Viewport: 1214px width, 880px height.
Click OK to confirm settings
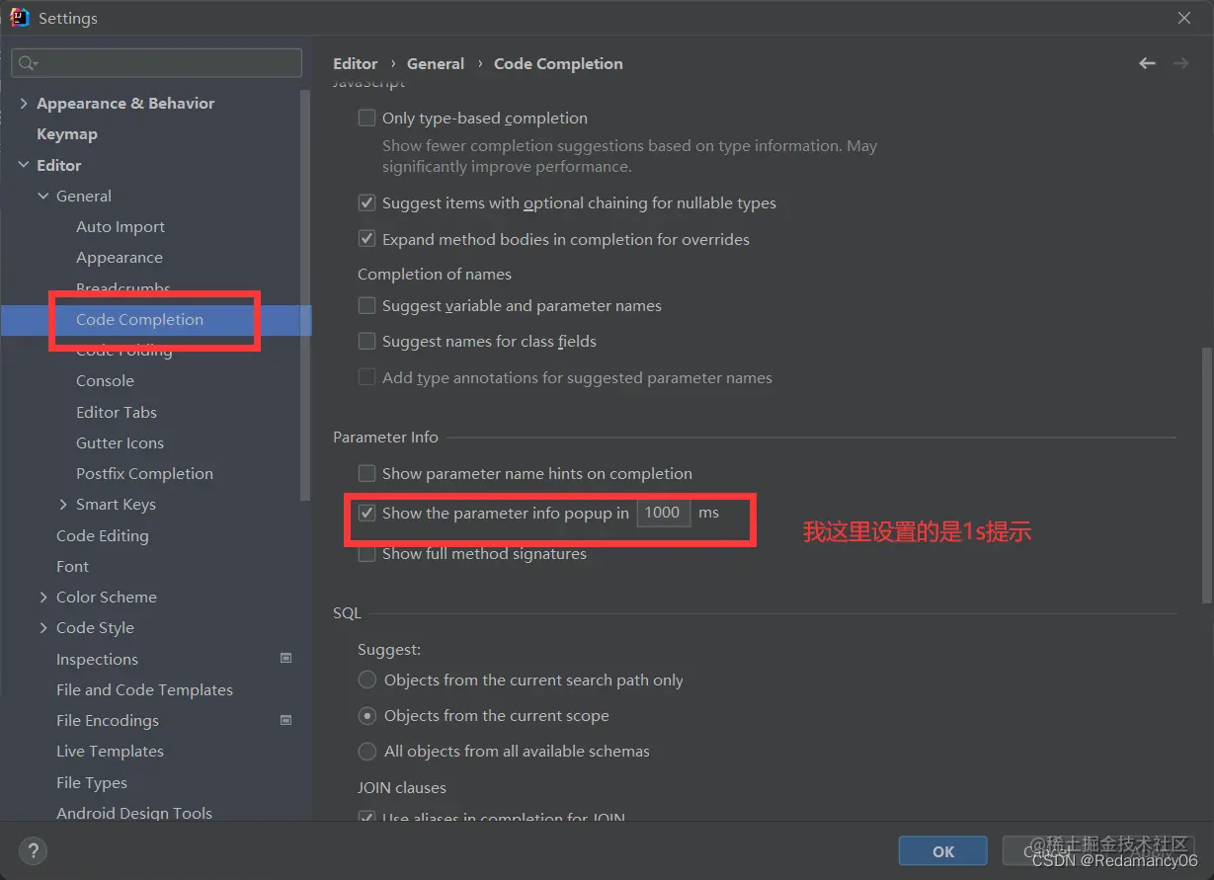pyautogui.click(x=943, y=851)
